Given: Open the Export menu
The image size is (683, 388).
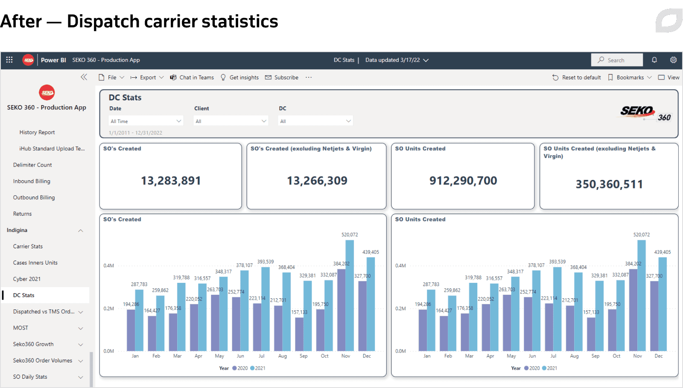Looking at the screenshot, I should coord(147,77).
